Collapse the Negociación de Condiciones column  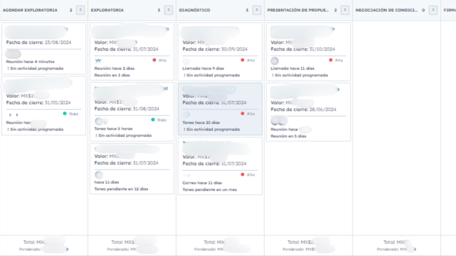tap(433, 10)
